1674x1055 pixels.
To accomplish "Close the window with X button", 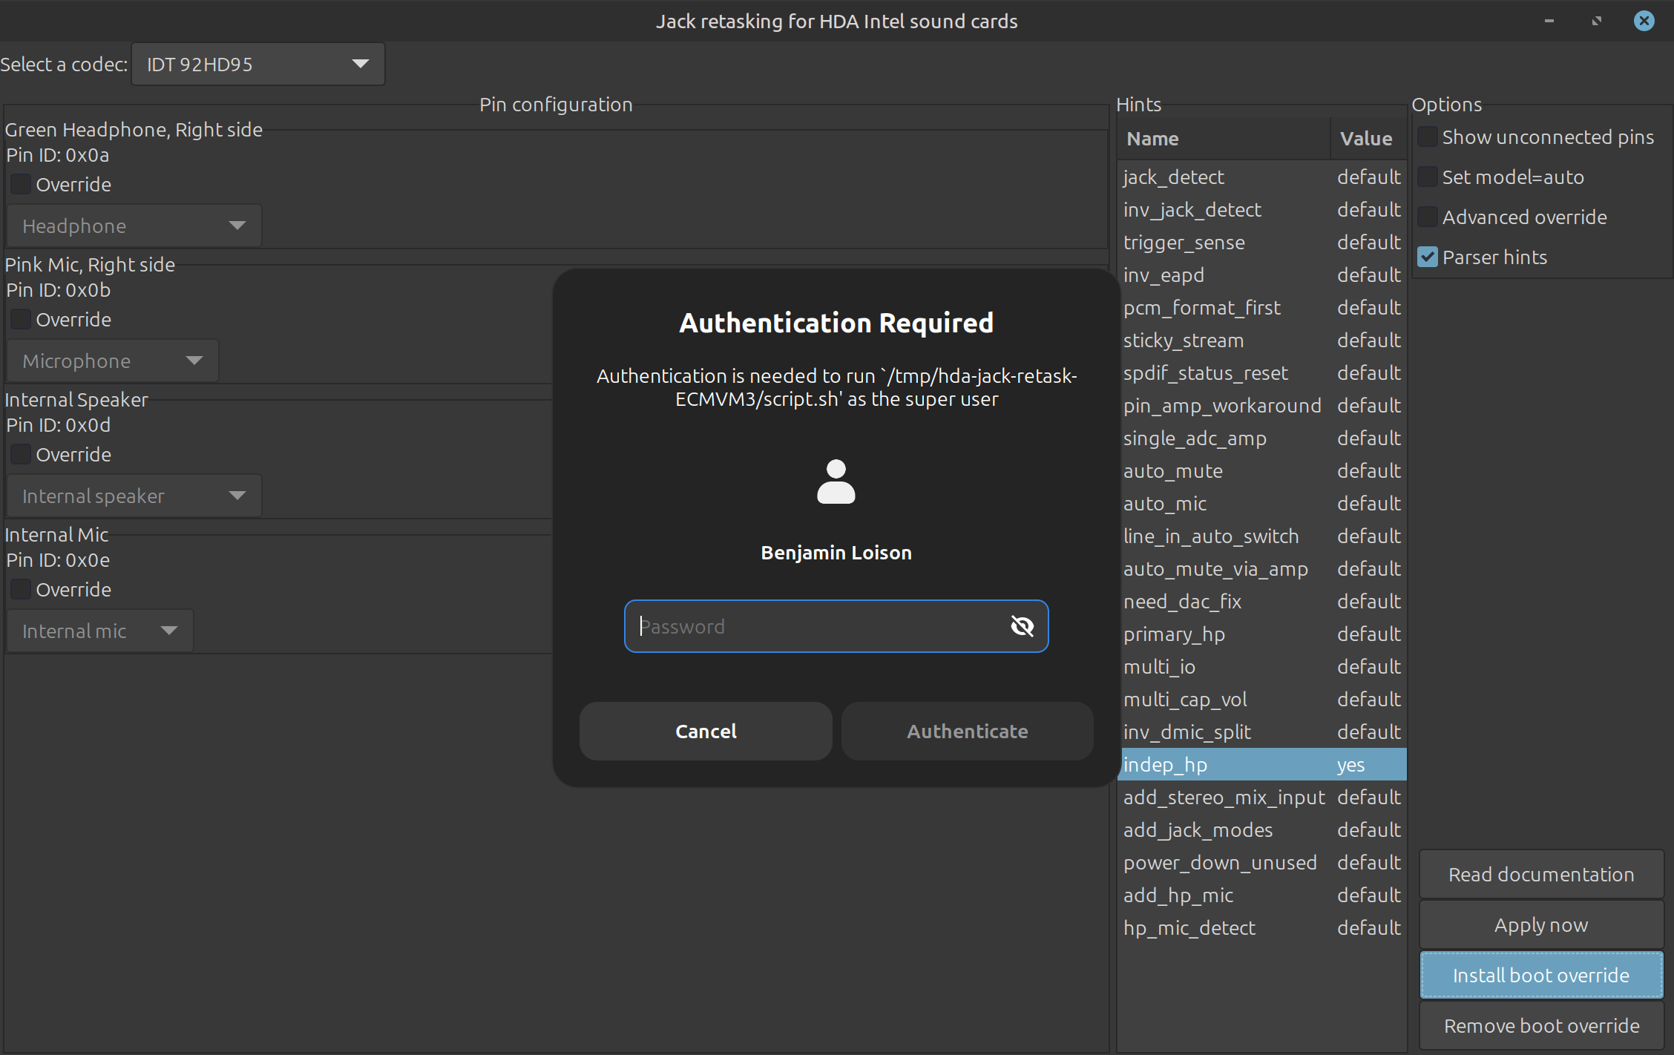I will point(1644,21).
